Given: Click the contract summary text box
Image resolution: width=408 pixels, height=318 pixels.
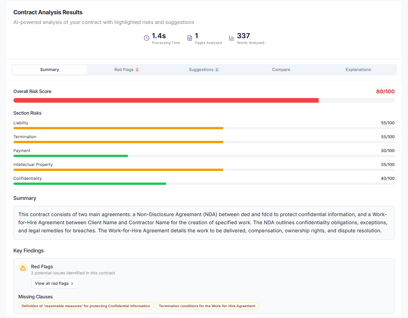Looking at the screenshot, I should 204,223.
